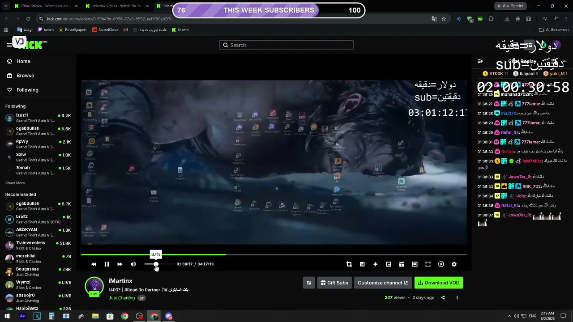Open the Chrome extensions puzzle icon

491,19
